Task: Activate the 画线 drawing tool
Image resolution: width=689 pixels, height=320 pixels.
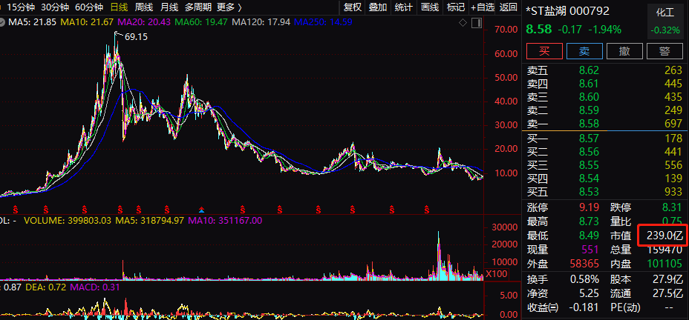Action: [x=430, y=7]
